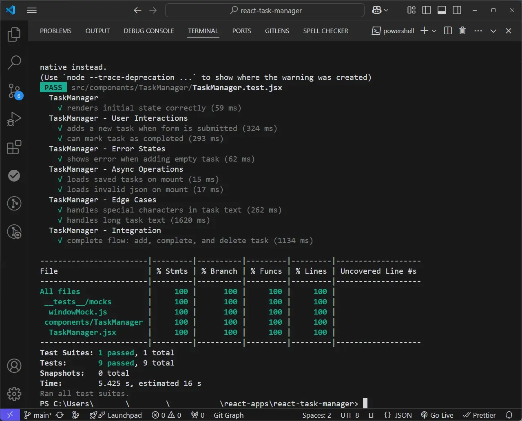Toggle the secondary side bar
The height and width of the screenshot is (421, 522).
(457, 10)
